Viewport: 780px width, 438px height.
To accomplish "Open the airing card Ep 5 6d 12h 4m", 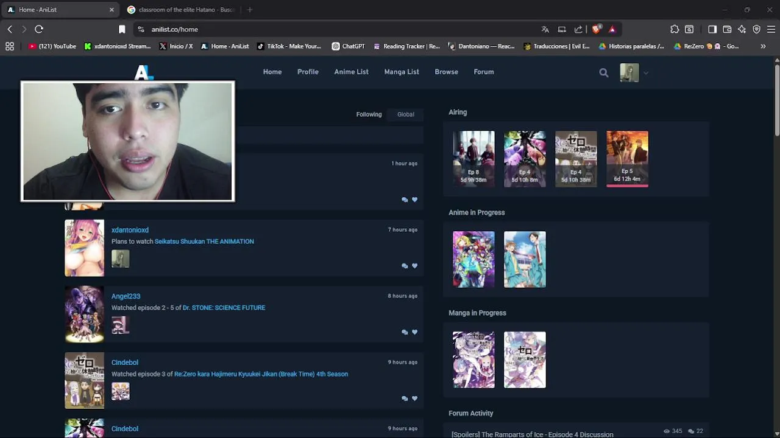I will pos(627,159).
